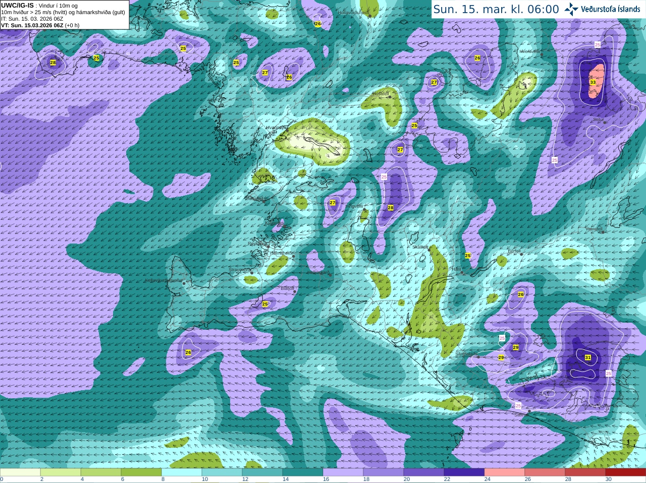This screenshot has width=646, height=483.
Task: Select the UWC/IG-IS model title
Action: click(17, 6)
